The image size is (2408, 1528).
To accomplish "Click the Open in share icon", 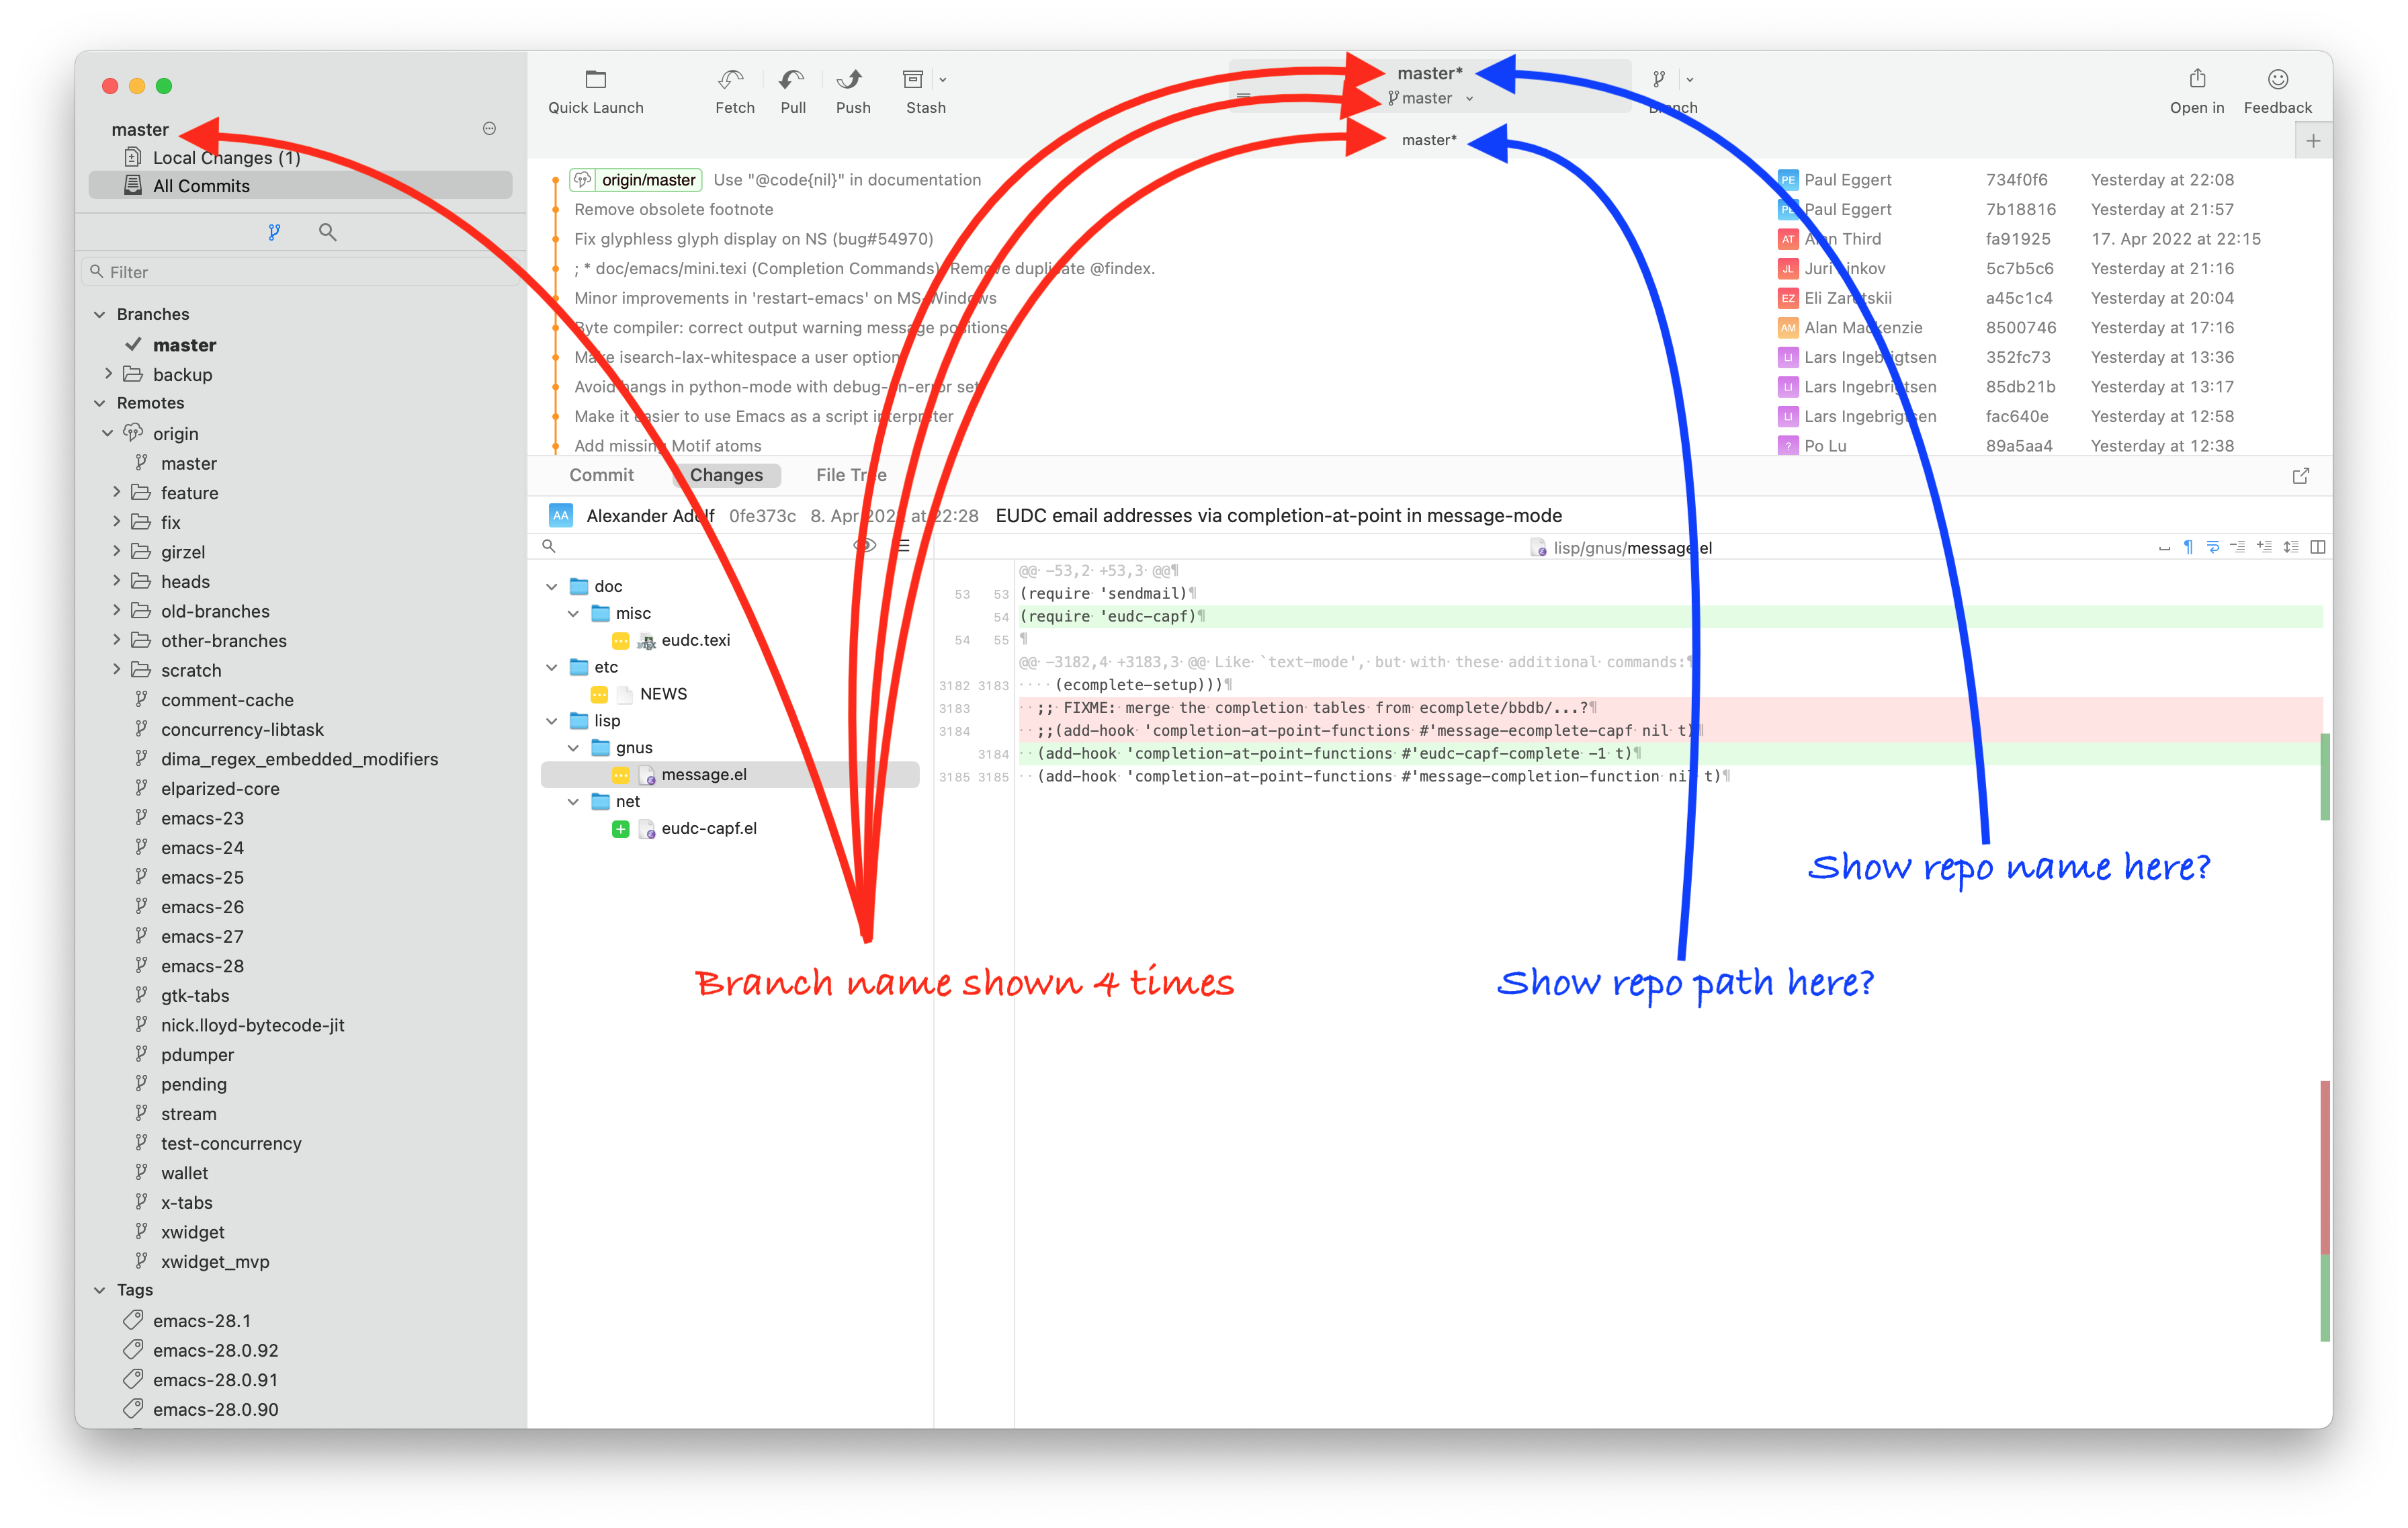I will coord(2196,79).
